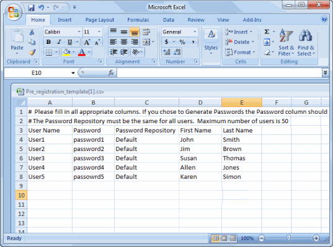The height and width of the screenshot is (247, 333).
Task: Decrease the indent
Action: click(113, 52)
